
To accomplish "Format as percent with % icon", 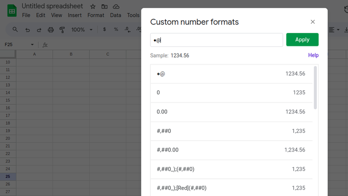I will (x=116, y=29).
